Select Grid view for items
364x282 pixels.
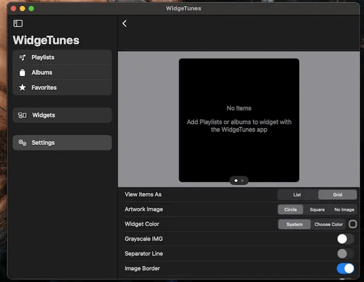[x=338, y=194]
